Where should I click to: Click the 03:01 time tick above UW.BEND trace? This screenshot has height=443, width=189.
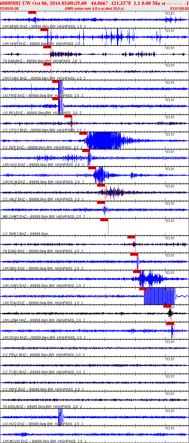pyautogui.click(x=170, y=13)
